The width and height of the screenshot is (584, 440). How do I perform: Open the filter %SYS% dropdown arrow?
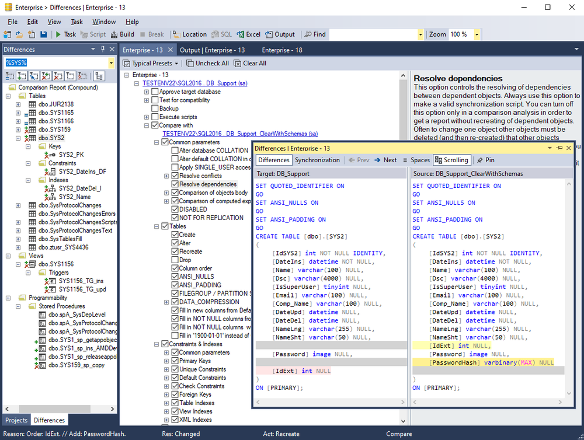[111, 63]
